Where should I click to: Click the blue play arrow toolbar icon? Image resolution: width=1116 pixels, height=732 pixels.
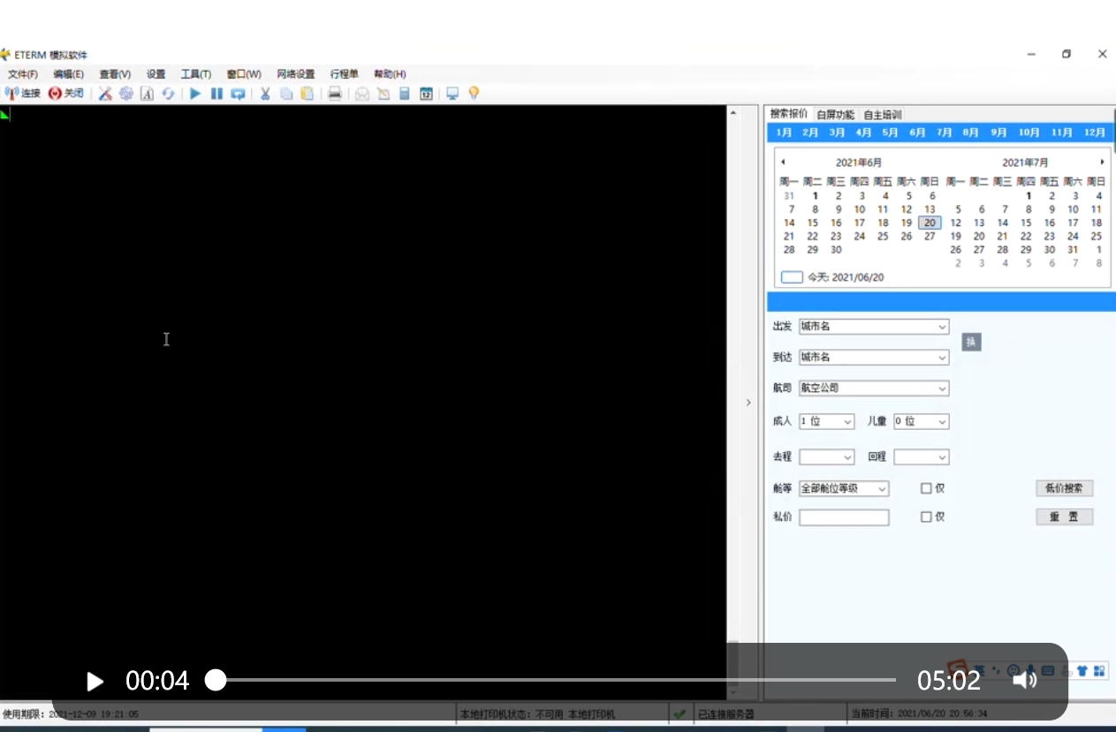[195, 94]
